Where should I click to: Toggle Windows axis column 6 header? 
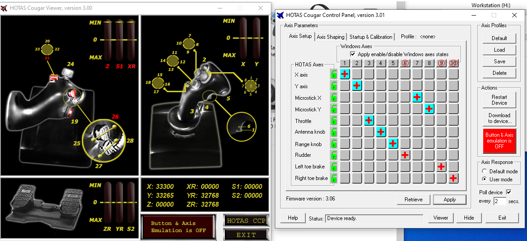pos(405,63)
